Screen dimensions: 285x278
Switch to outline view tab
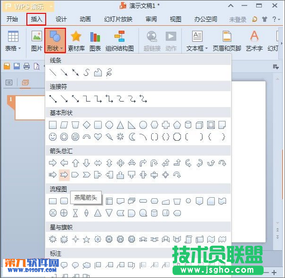[x=9, y=83]
